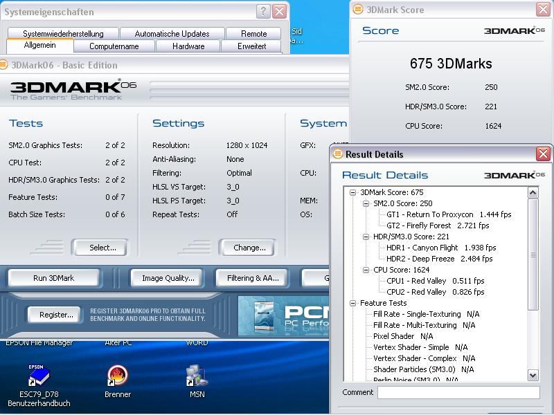Viewport: 554px width, 415px height.
Task: Click the Change... settings button
Action: pyautogui.click(x=247, y=248)
